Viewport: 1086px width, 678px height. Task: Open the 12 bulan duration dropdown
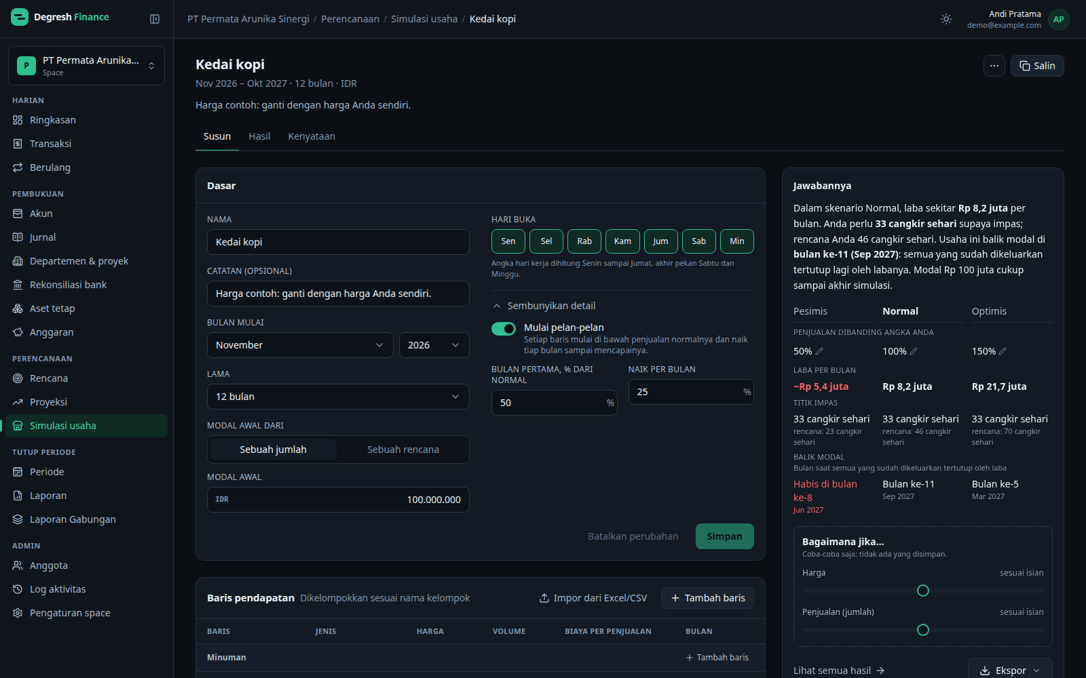pyautogui.click(x=338, y=397)
